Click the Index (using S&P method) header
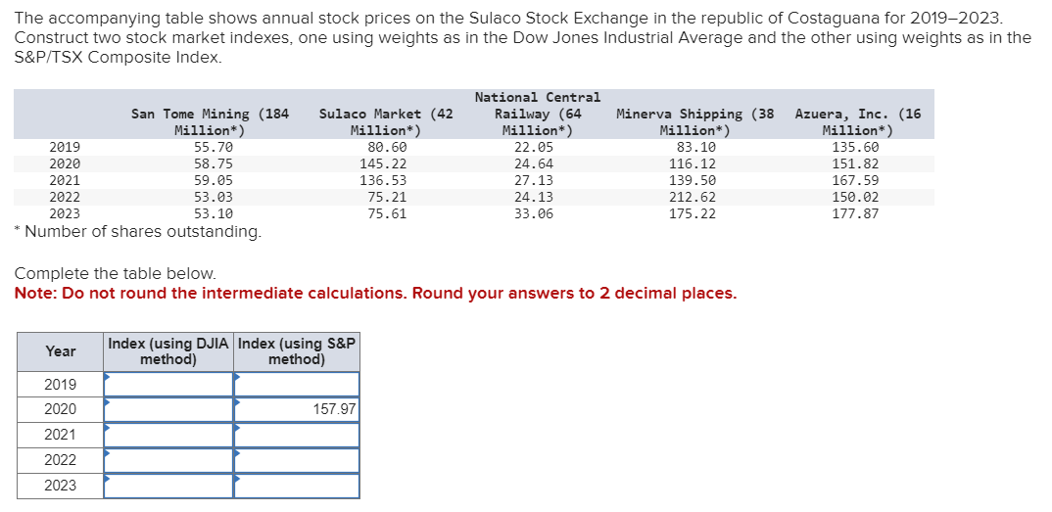Viewport: 1052px width, 512px height. click(x=297, y=351)
